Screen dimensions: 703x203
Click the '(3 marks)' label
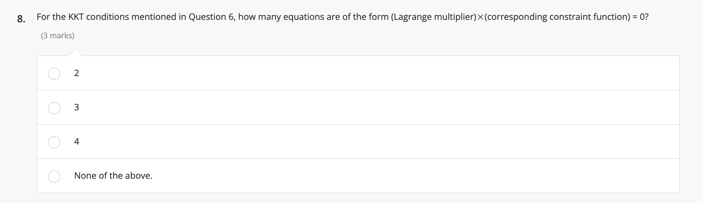[x=57, y=35]
